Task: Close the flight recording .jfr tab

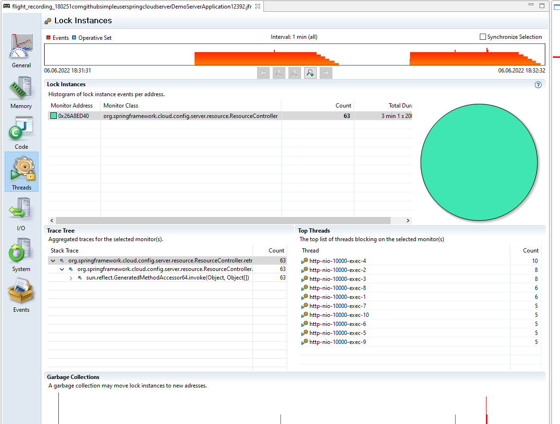Action: tap(258, 6)
